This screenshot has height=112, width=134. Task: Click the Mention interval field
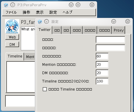[x=102, y=65]
